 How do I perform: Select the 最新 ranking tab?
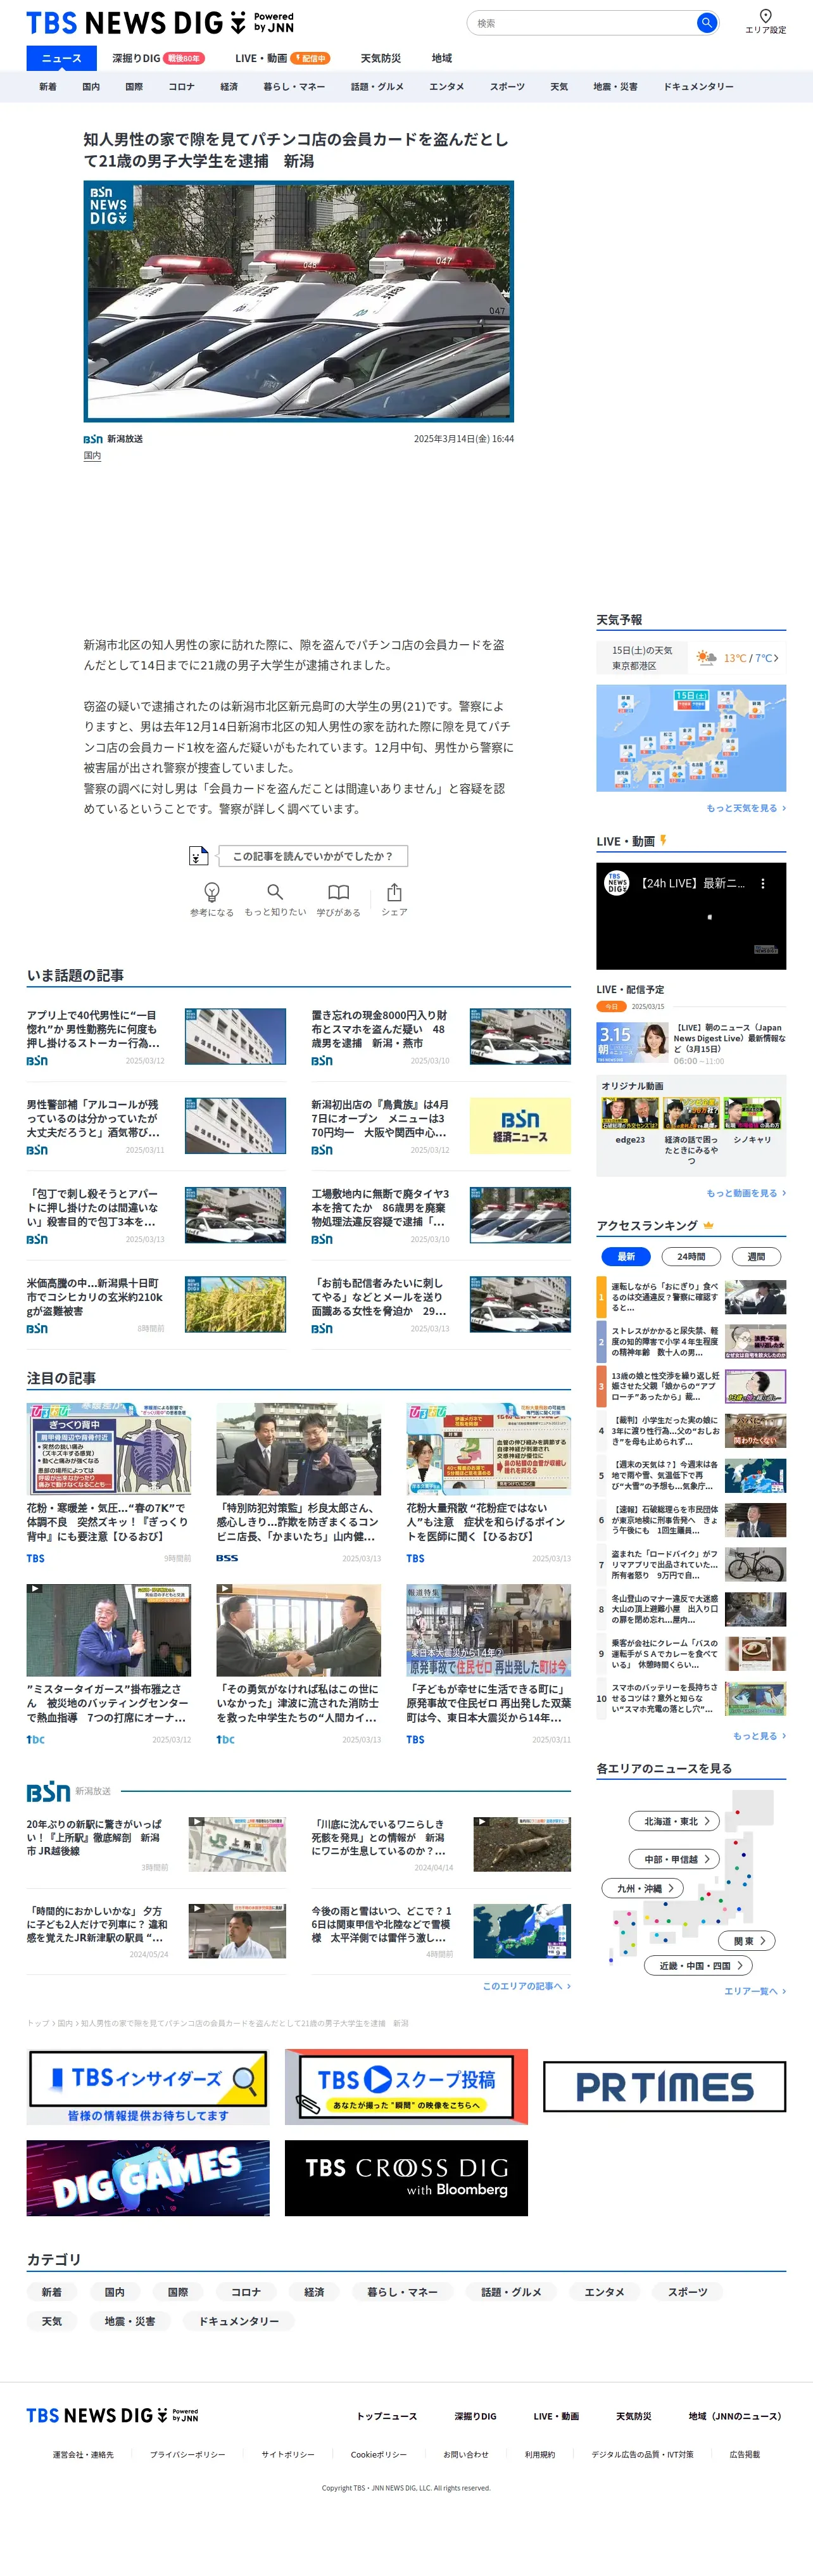(x=626, y=1256)
